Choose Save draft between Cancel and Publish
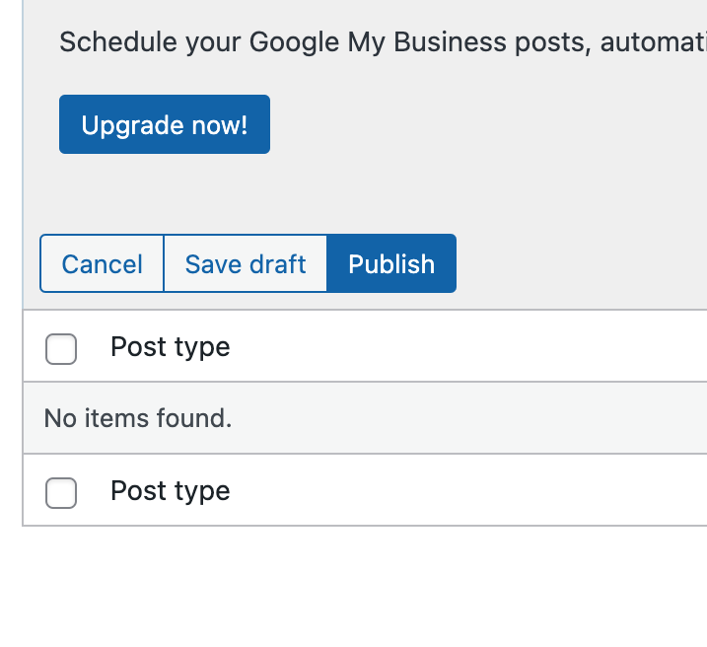The width and height of the screenshot is (707, 647). [246, 264]
